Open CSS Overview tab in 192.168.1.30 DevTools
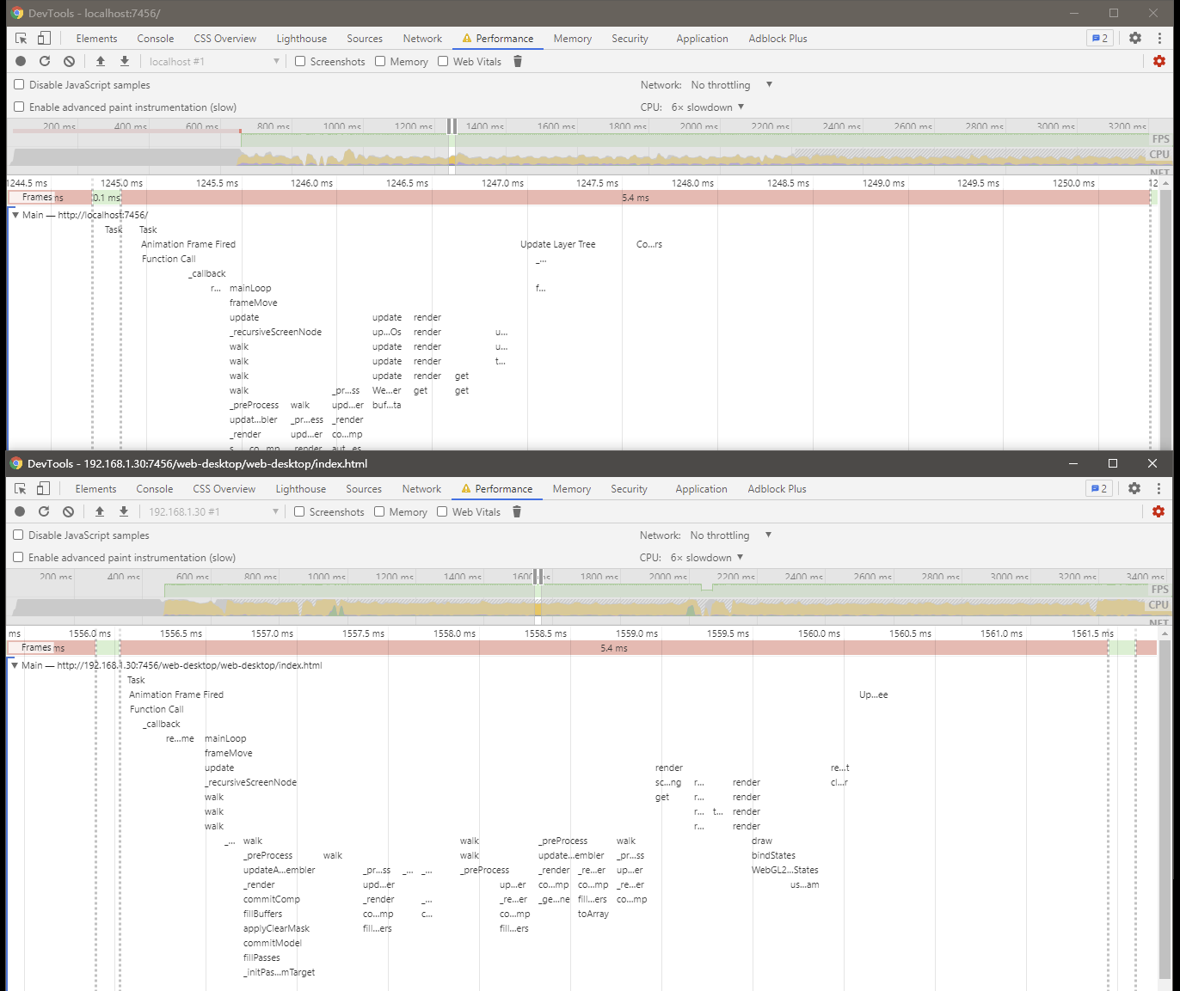1180x991 pixels. tap(224, 489)
